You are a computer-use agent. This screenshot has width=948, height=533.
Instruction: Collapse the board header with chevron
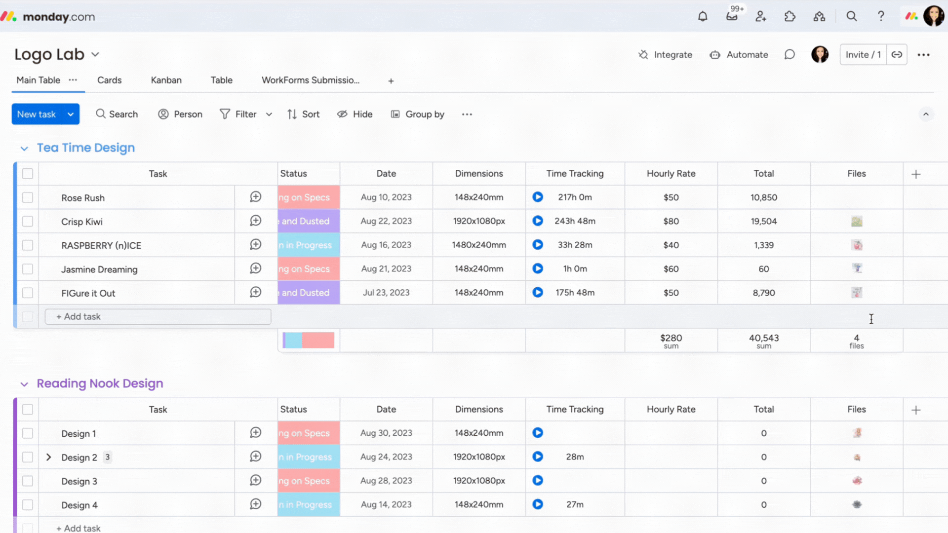pos(926,114)
